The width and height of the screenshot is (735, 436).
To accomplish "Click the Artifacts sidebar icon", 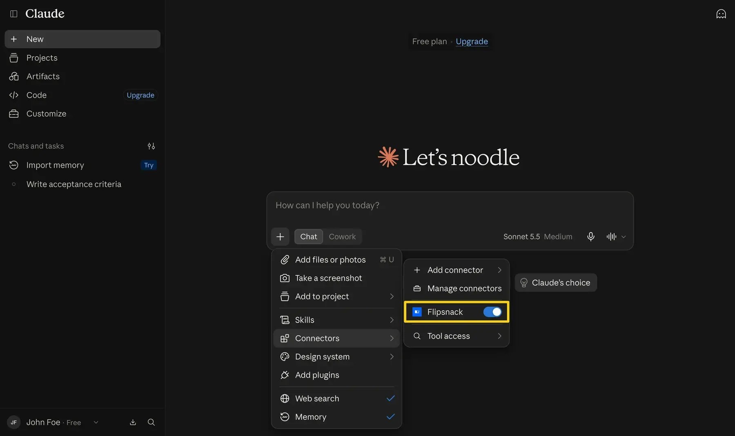I will 14,76.
